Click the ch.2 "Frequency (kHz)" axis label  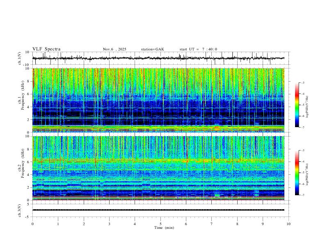[23, 163]
